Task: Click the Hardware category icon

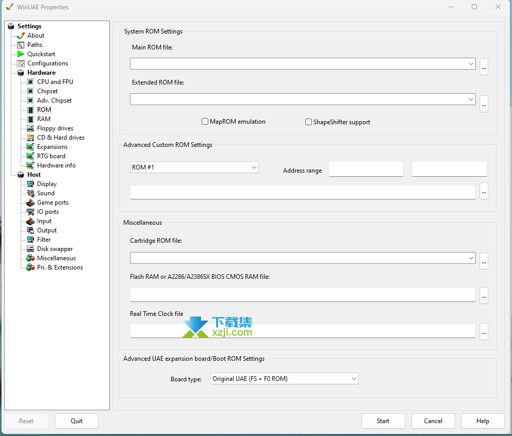Action: point(21,73)
